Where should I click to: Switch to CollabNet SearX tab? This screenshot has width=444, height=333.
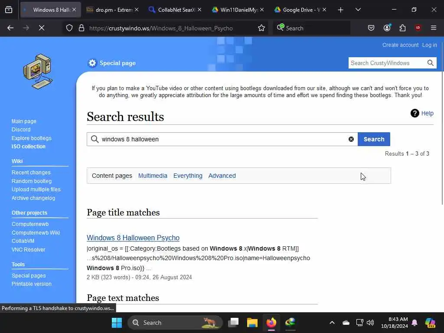[x=176, y=10]
